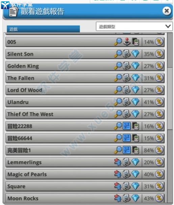Click the diamond icon on Magic of Pearls row
174x205 pixels.
pos(135,174)
